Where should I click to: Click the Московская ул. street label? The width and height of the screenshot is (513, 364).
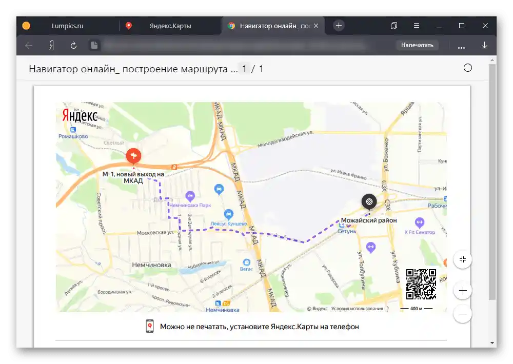tap(155, 233)
